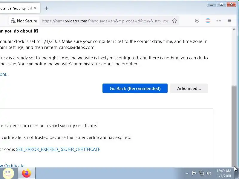Click the vertical scrollbar thumb
This screenshot has width=239, height=179.
tap(234, 126)
